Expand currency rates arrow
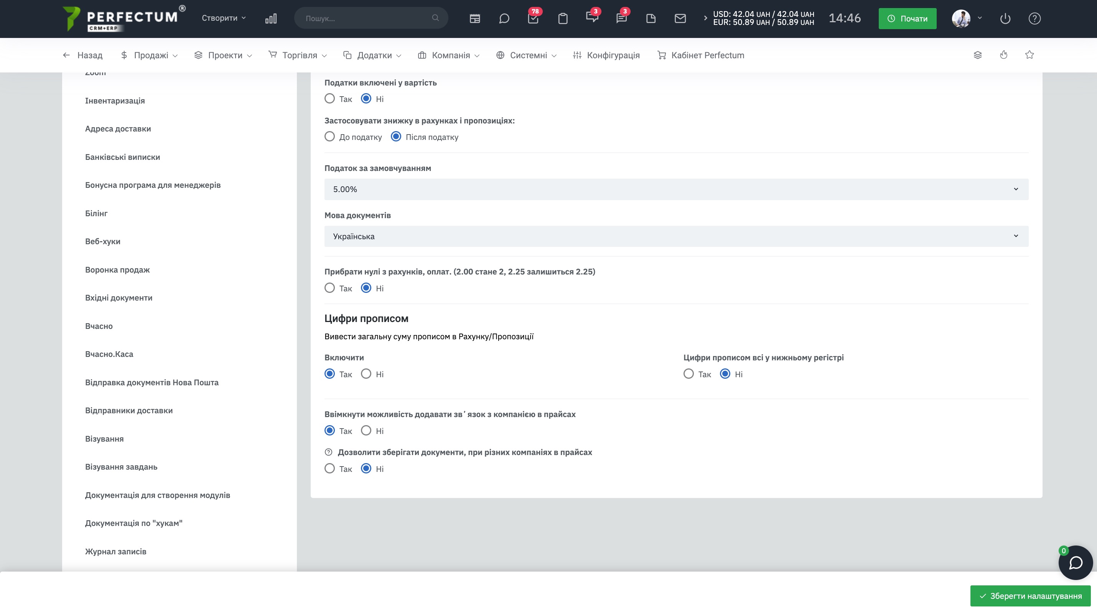This screenshot has height=608, width=1097. [705, 18]
